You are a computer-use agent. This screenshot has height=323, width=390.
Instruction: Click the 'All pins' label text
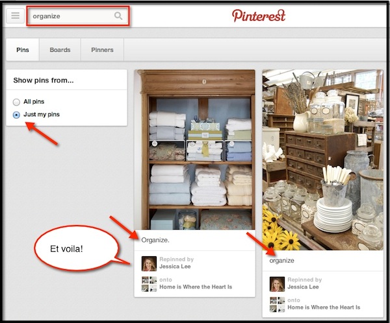point(34,102)
